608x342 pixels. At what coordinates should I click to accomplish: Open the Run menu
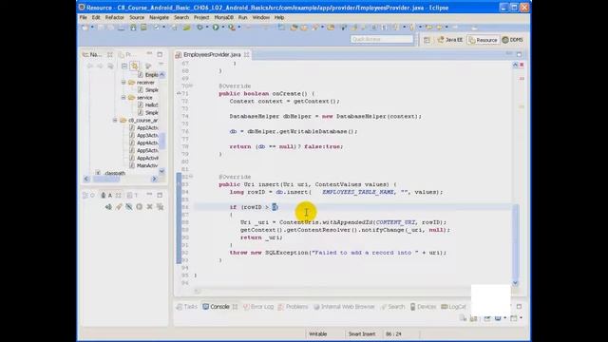pos(243,17)
